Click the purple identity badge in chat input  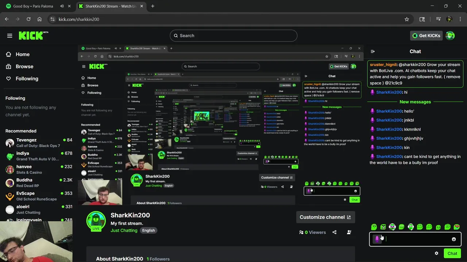pos(377,239)
